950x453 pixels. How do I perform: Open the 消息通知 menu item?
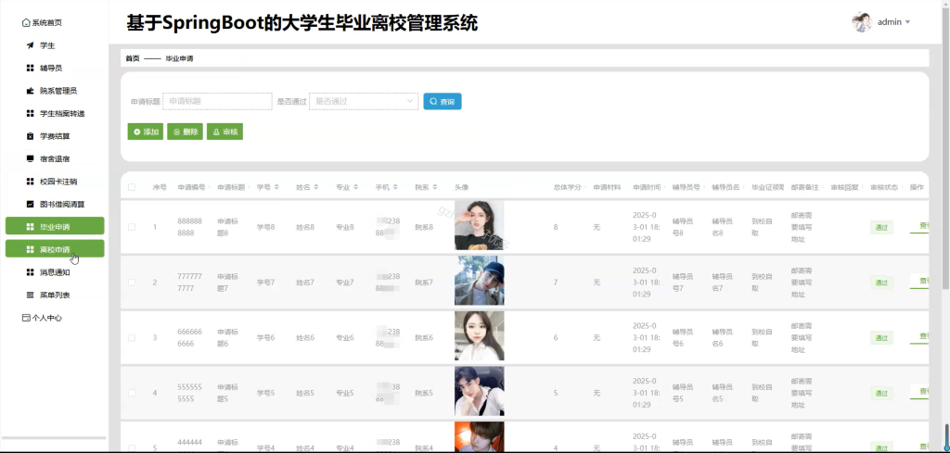point(55,272)
